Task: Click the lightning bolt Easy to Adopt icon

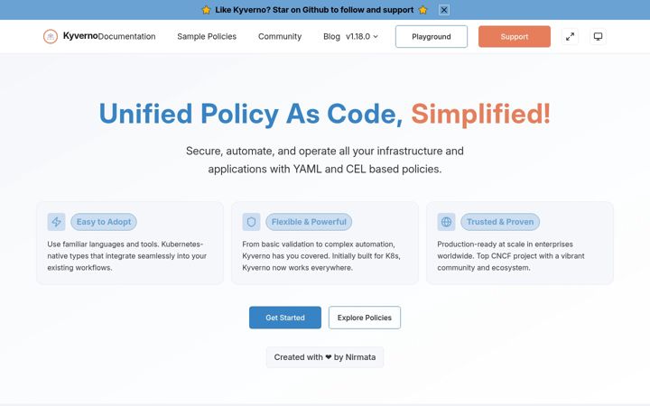Action: tap(56, 222)
